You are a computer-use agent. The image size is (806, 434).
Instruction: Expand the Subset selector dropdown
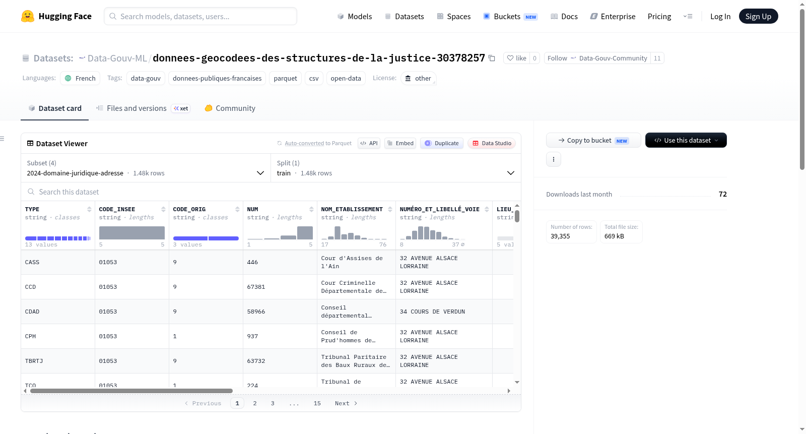[x=146, y=168]
